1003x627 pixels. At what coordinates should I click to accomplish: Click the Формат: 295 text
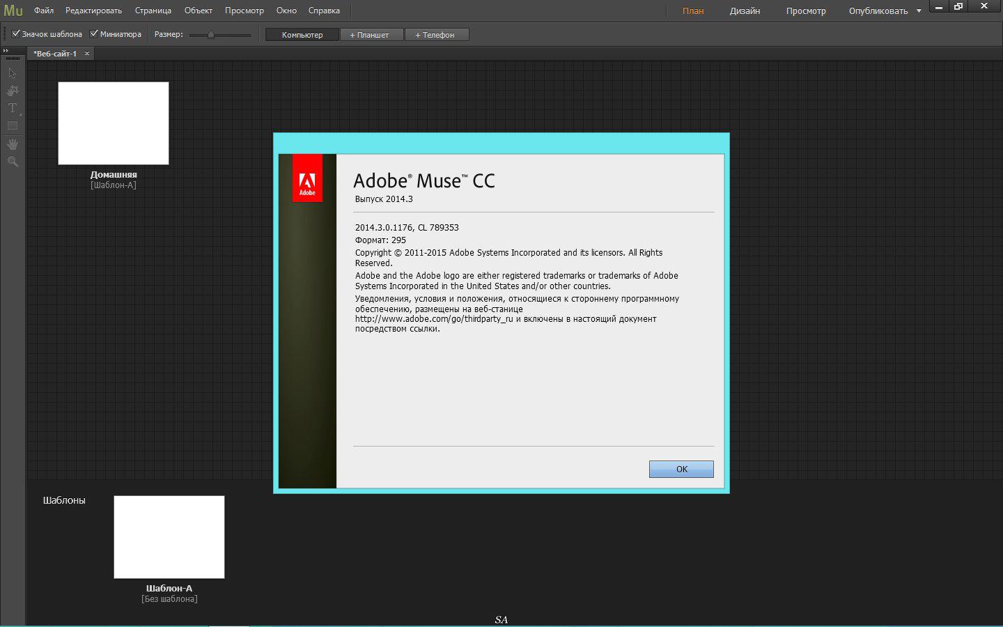click(380, 240)
